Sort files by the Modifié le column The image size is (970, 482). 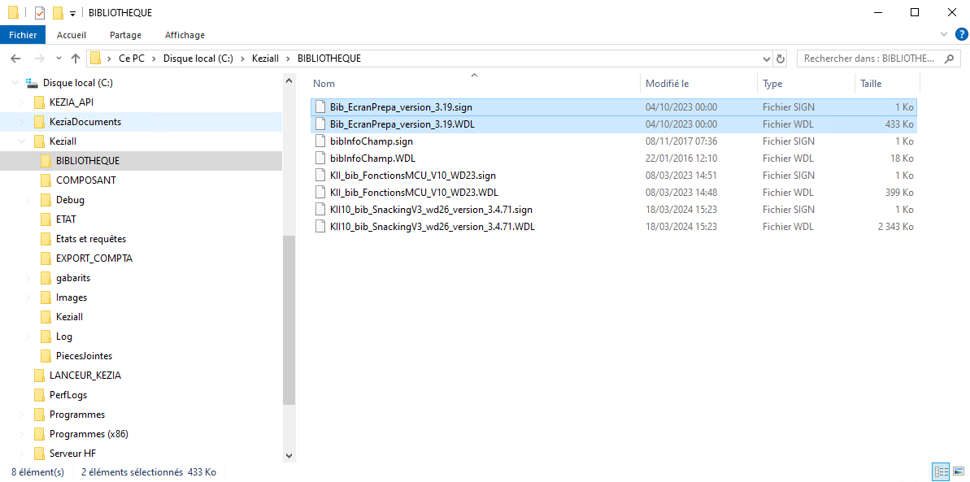point(667,84)
